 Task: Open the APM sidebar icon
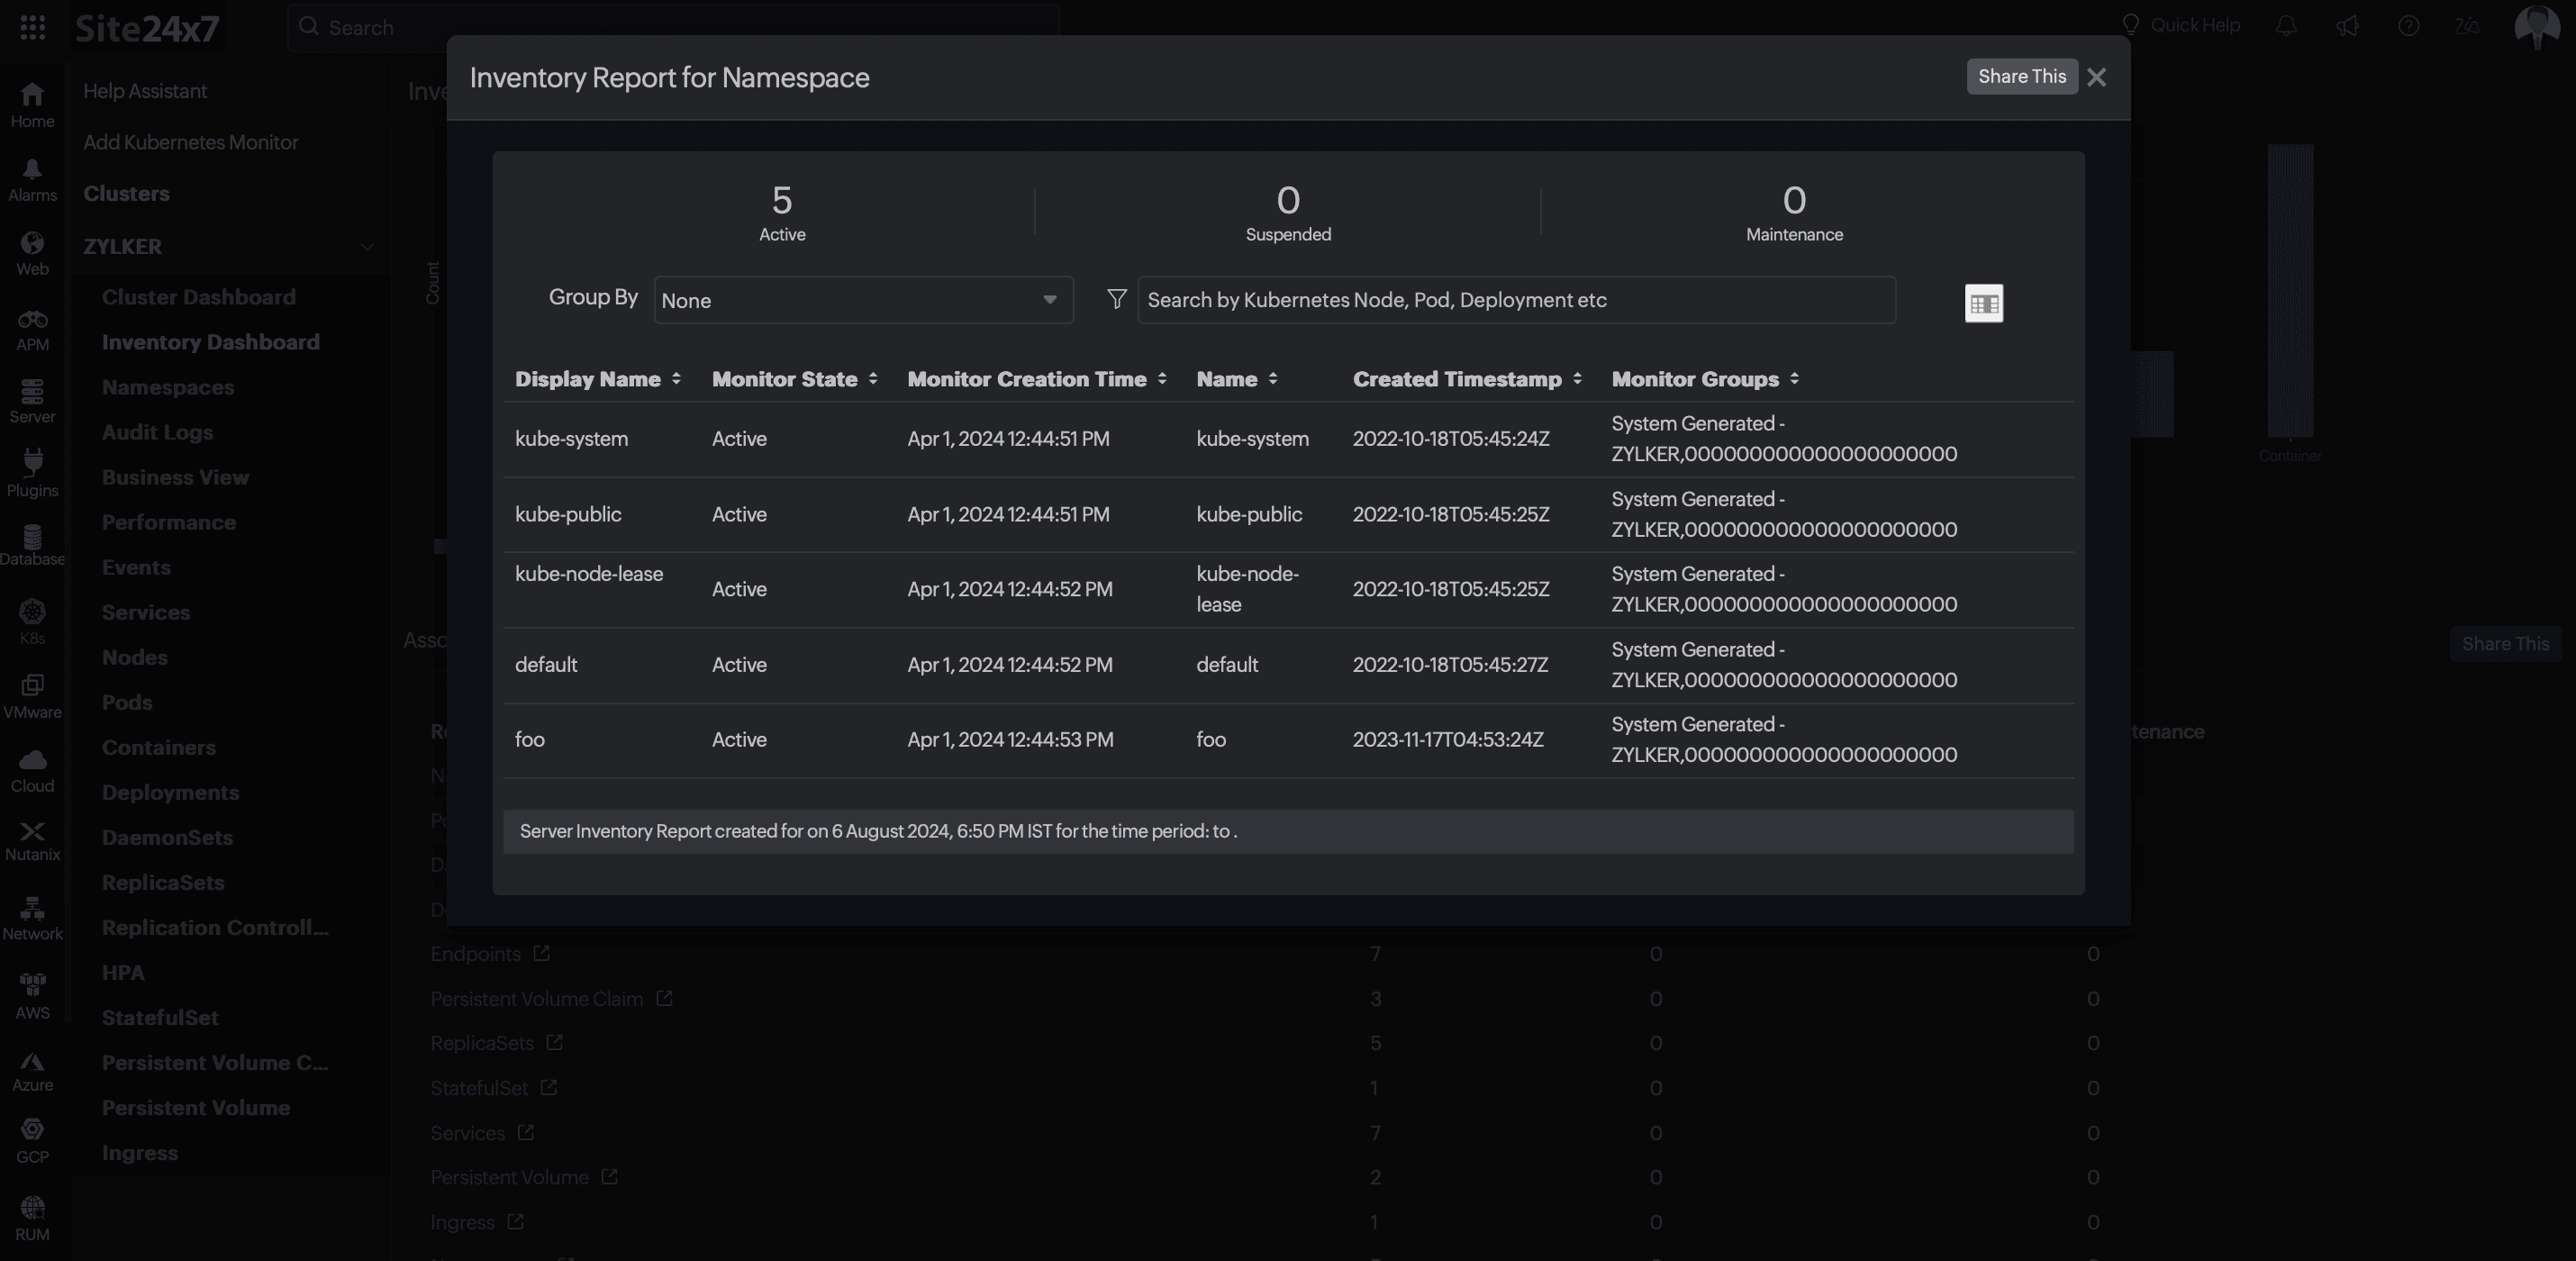32,330
